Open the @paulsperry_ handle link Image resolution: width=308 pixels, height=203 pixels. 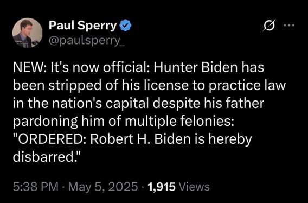[87, 41]
